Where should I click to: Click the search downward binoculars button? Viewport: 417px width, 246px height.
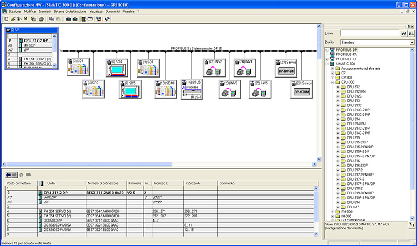[411, 33]
